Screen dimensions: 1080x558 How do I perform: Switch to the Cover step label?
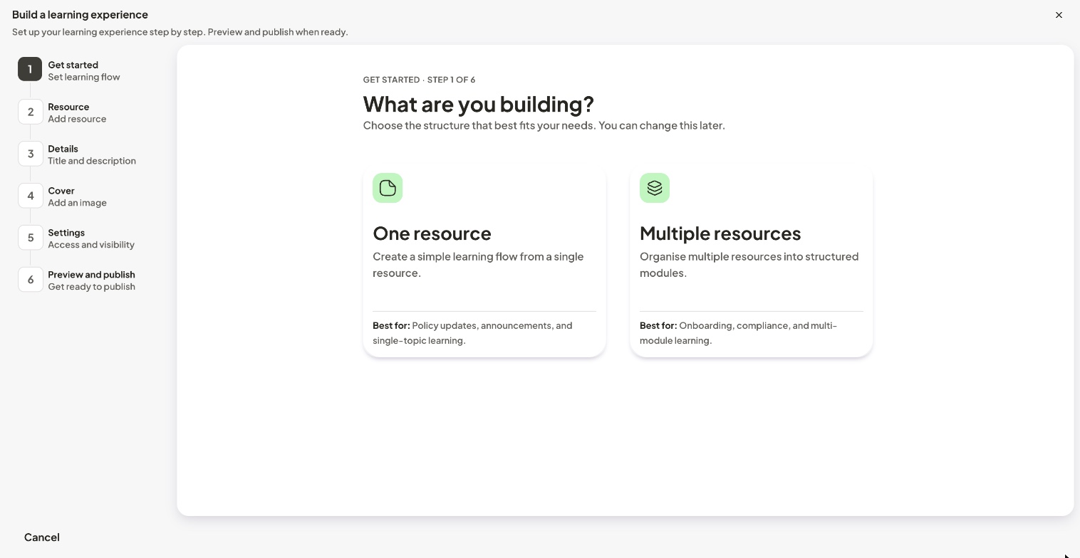pyautogui.click(x=61, y=191)
